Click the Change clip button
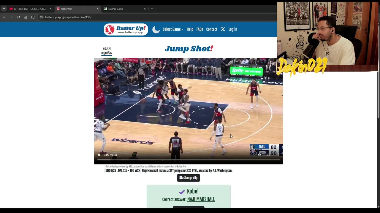380x213 pixels. tap(189, 178)
